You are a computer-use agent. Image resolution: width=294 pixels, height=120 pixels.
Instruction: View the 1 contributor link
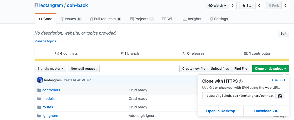[x=257, y=54]
